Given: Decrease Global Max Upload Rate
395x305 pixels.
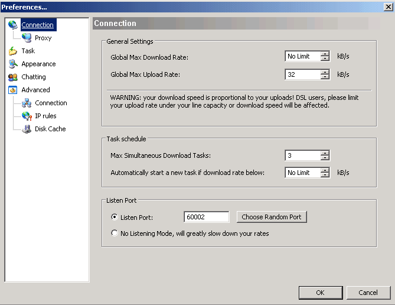Looking at the screenshot, I should [325, 77].
